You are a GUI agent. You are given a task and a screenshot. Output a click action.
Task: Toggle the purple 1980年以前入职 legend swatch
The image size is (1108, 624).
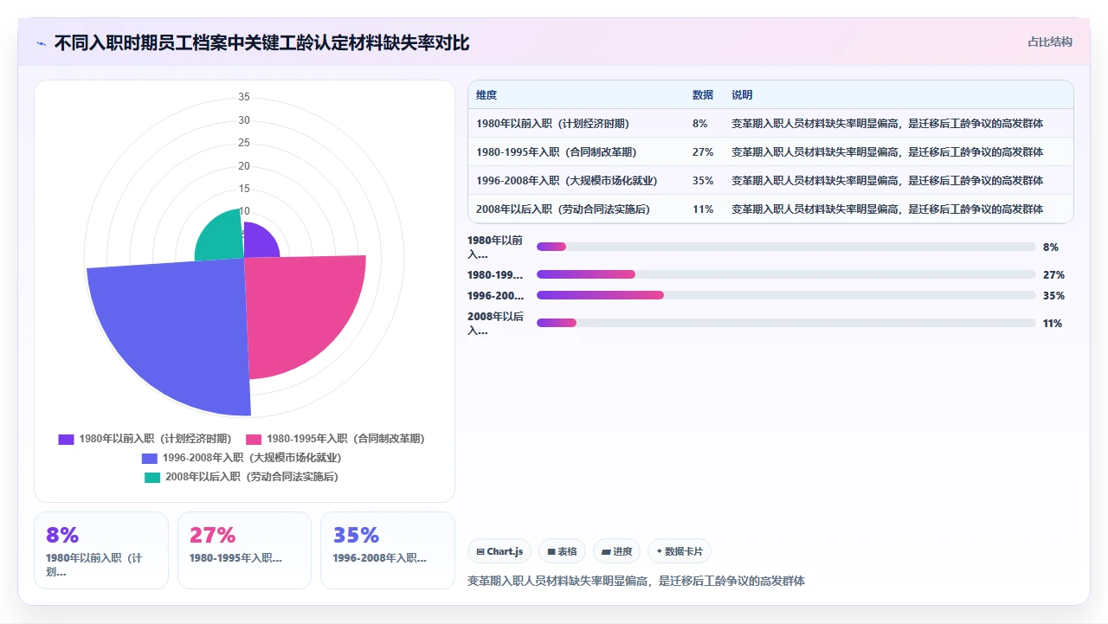[66, 439]
